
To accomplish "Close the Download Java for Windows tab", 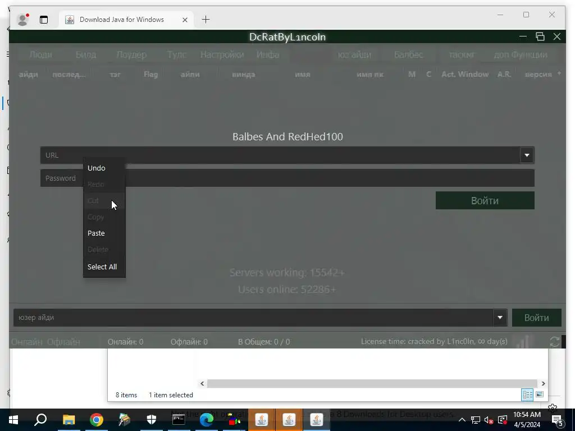I will click(x=185, y=20).
